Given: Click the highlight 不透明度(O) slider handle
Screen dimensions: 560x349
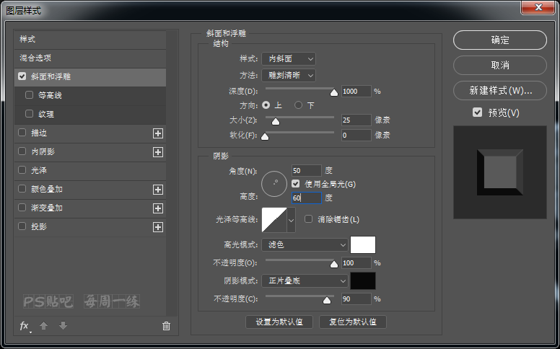Looking at the screenshot, I should [x=334, y=264].
